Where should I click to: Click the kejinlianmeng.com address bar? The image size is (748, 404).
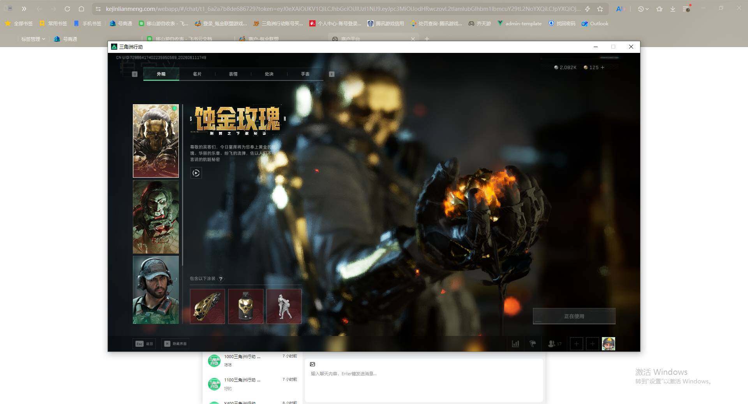coord(343,9)
